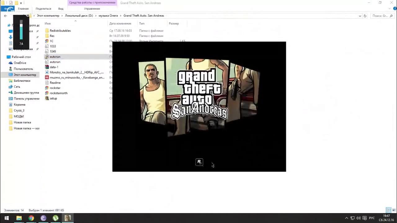Open the address bar history dropdown

pos(360,16)
